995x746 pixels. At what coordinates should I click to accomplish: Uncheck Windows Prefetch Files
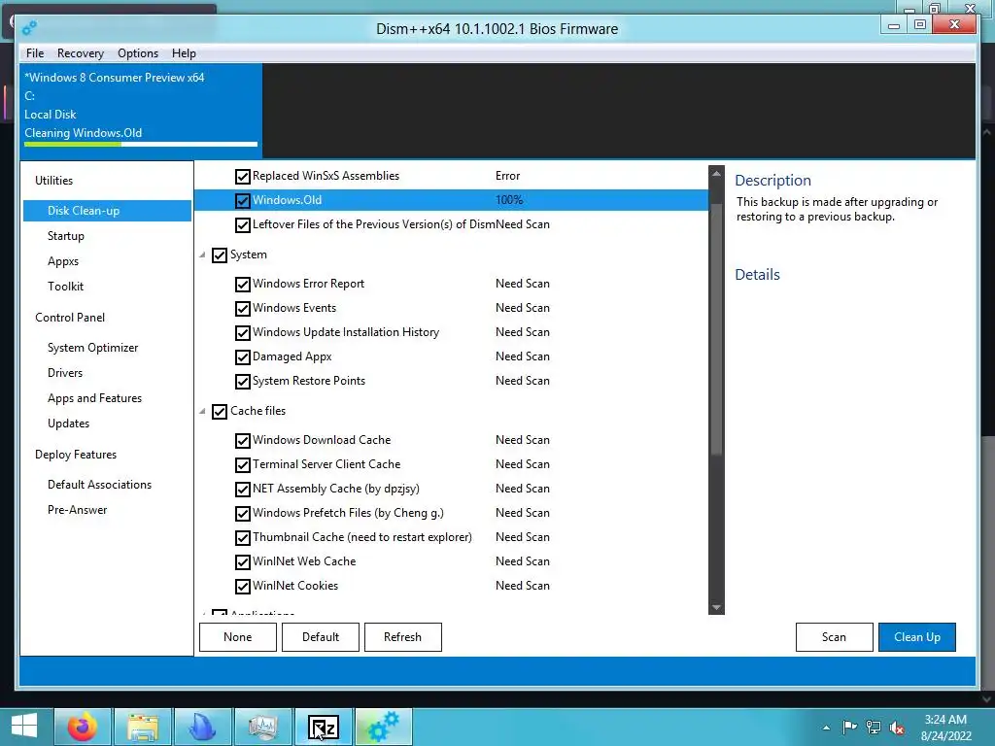[x=242, y=513]
